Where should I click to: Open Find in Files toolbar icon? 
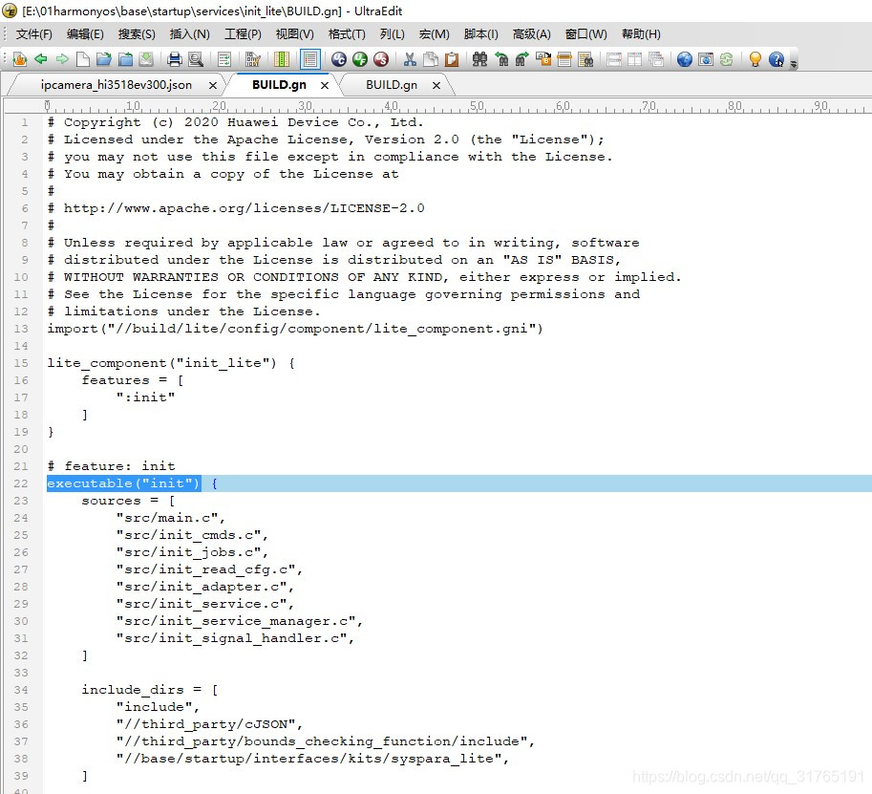585,58
